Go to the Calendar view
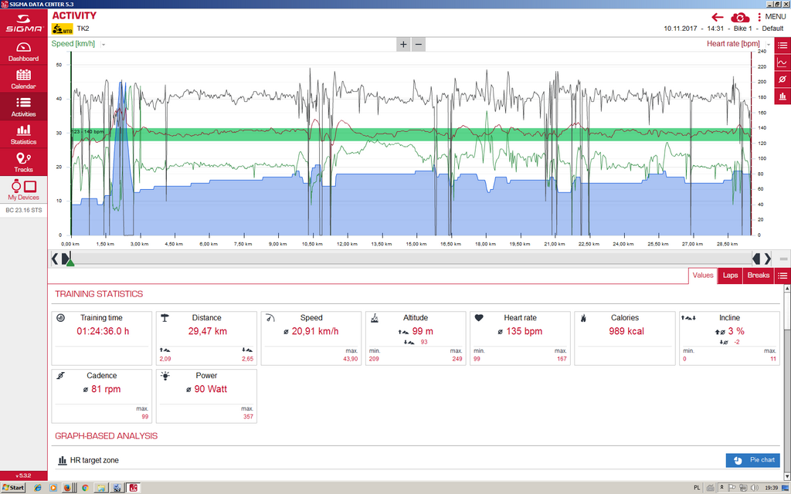Screen dimensions: 791x494 23,79
